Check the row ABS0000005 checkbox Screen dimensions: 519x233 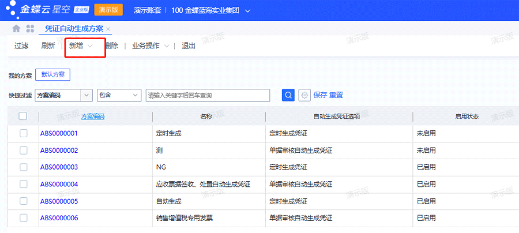point(24,201)
